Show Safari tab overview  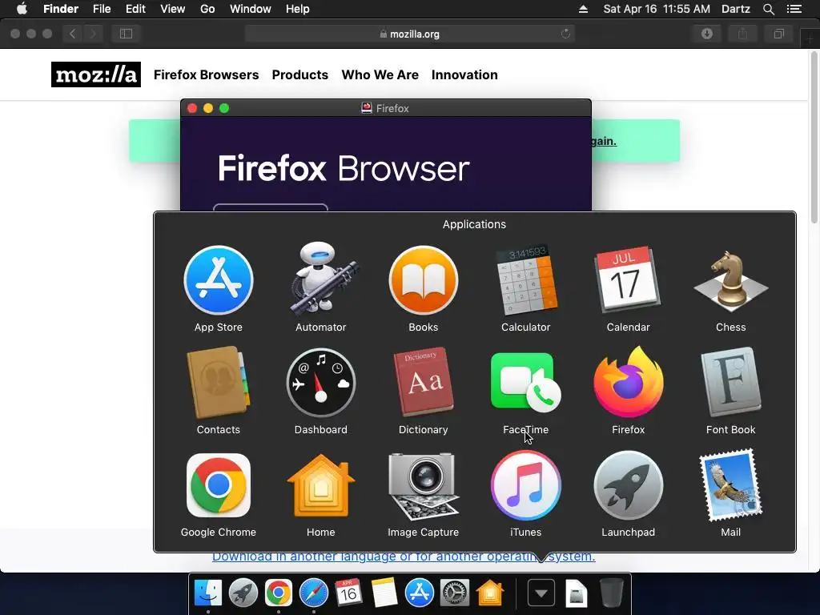click(778, 34)
